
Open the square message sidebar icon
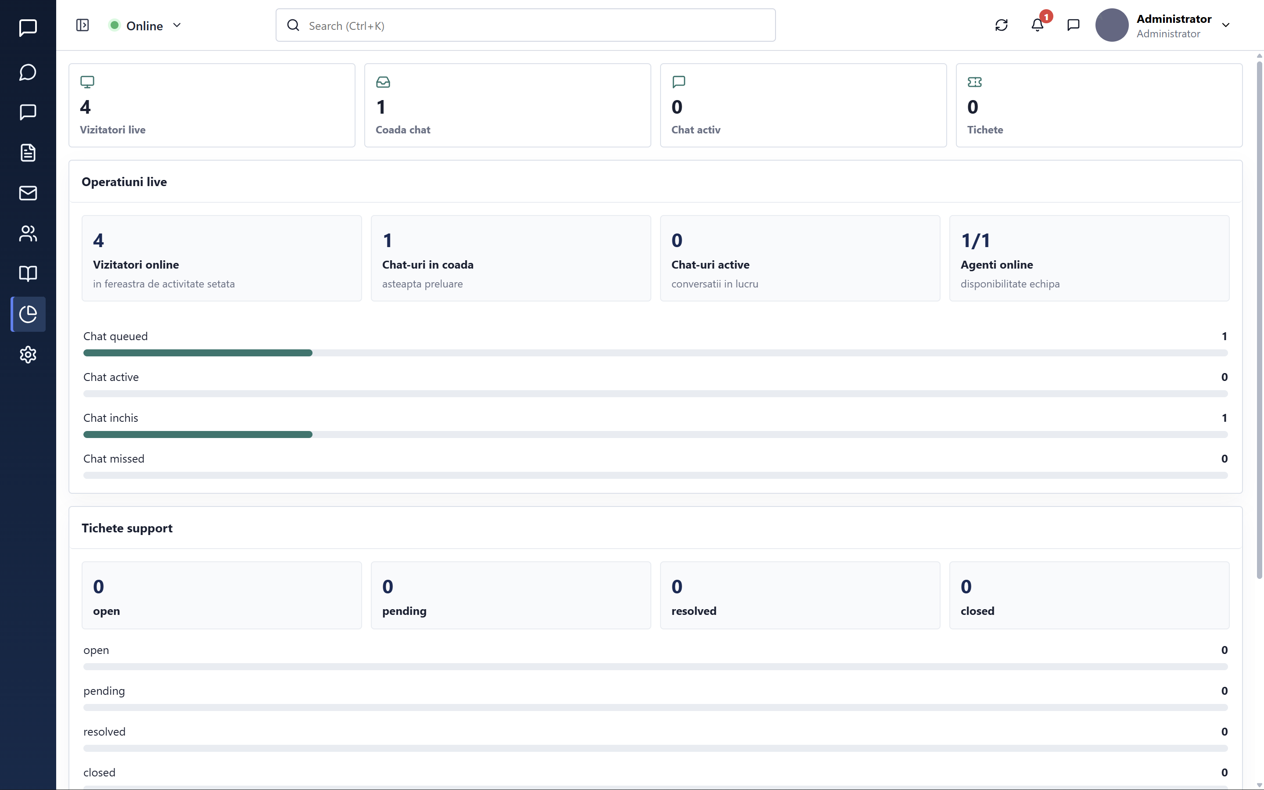click(x=28, y=112)
